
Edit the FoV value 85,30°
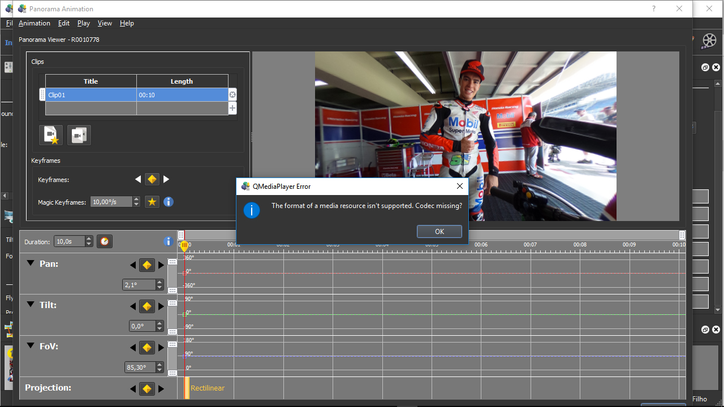click(x=140, y=367)
